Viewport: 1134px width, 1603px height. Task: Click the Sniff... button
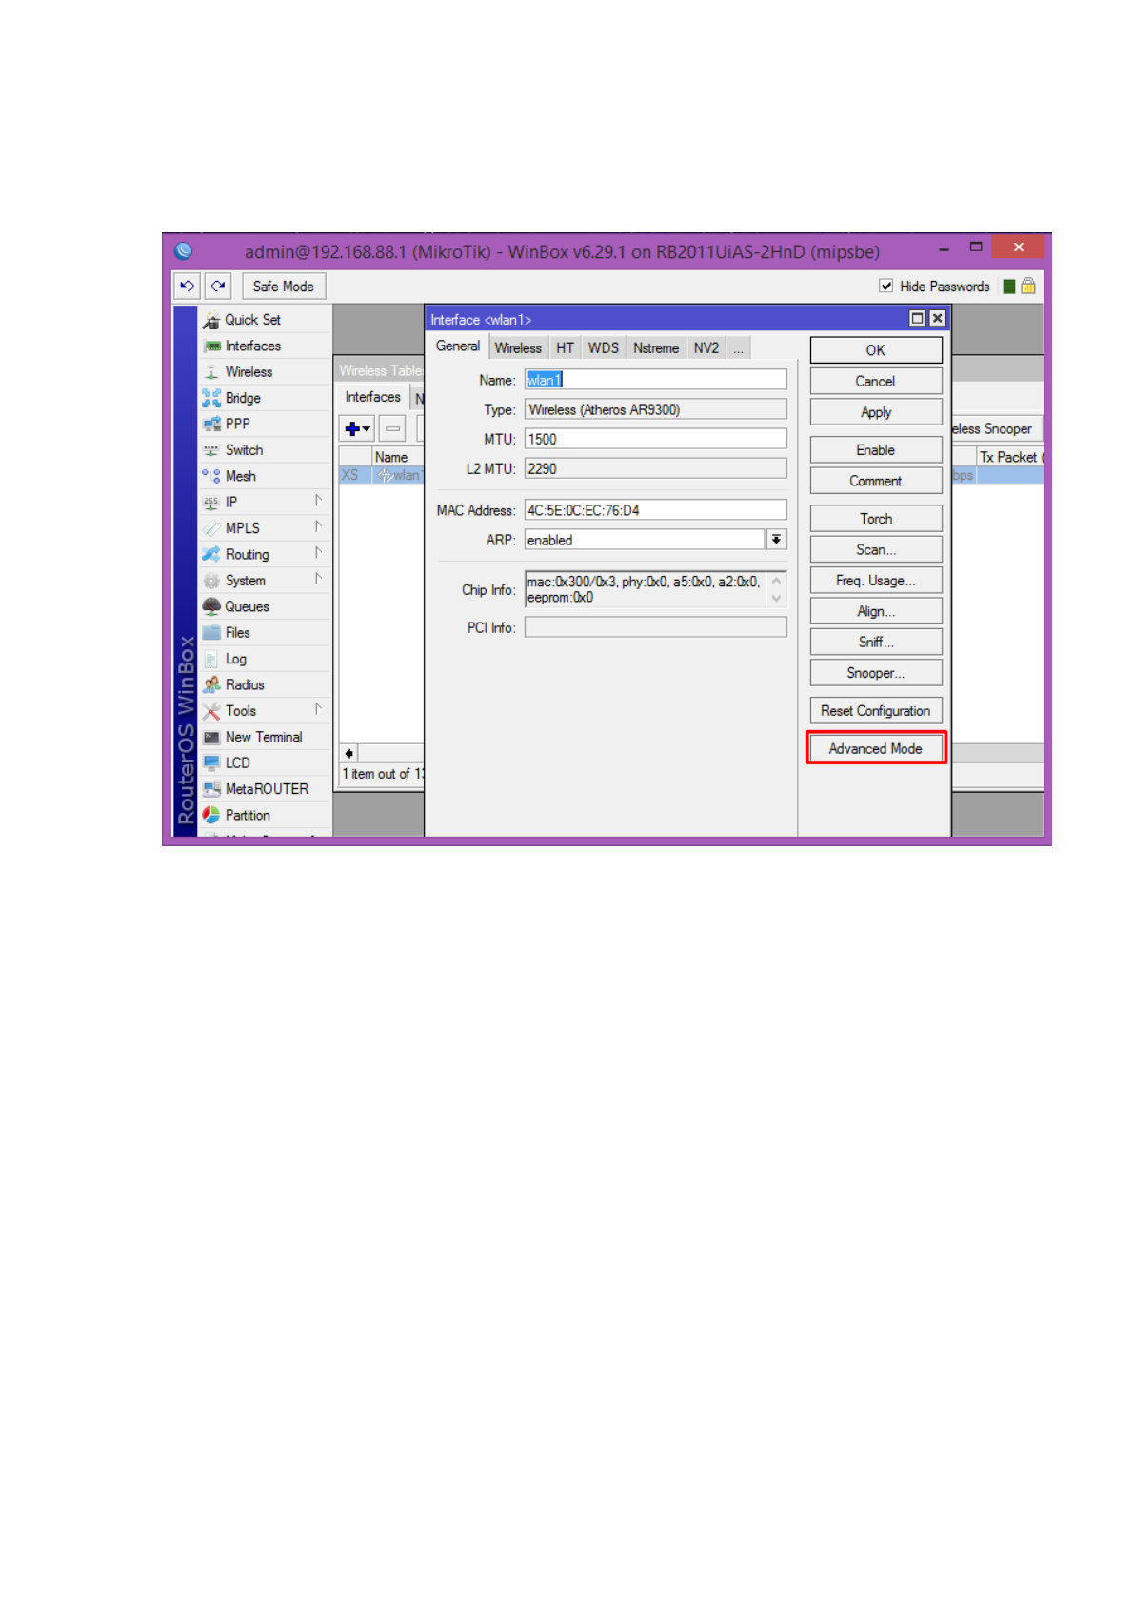pos(875,642)
